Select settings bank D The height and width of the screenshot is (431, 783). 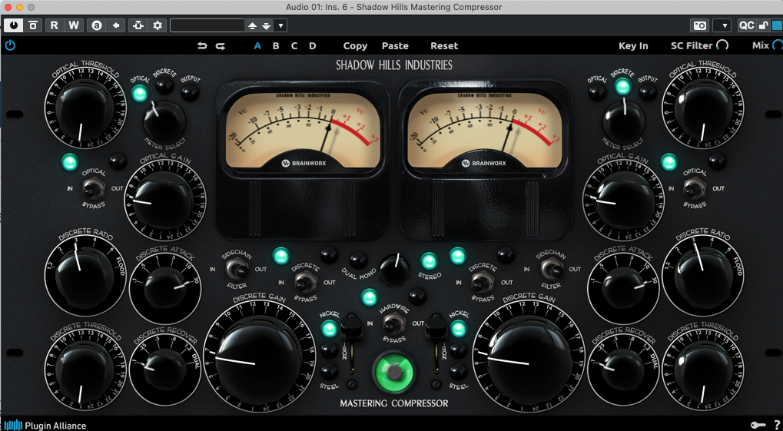coord(313,46)
